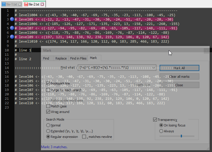Toggle the Wrap around checkbox
Viewport: 212px width, 152px height.
(48, 112)
